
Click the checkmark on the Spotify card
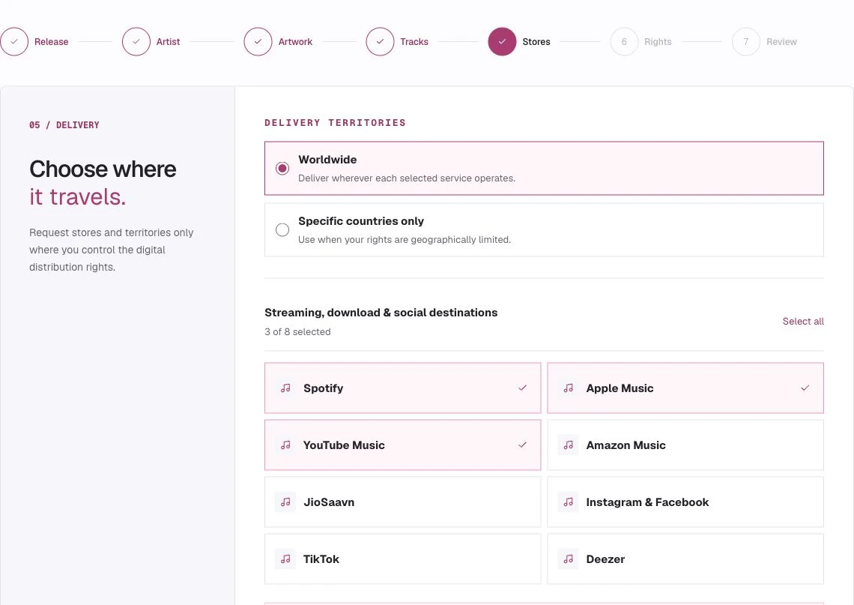tap(522, 388)
